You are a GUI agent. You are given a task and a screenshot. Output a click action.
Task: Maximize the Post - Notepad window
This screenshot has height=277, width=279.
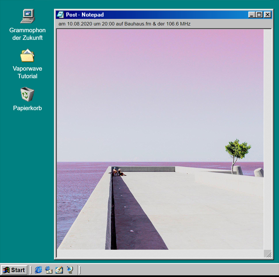point(259,15)
